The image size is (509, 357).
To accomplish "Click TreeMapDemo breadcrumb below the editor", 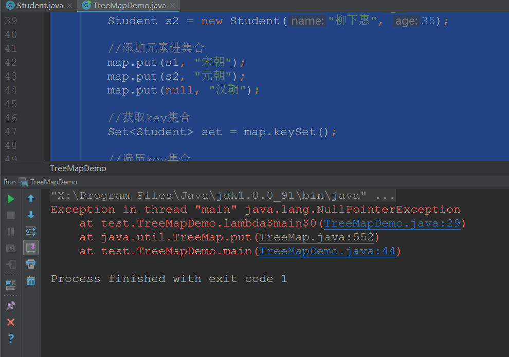I will tap(78, 168).
